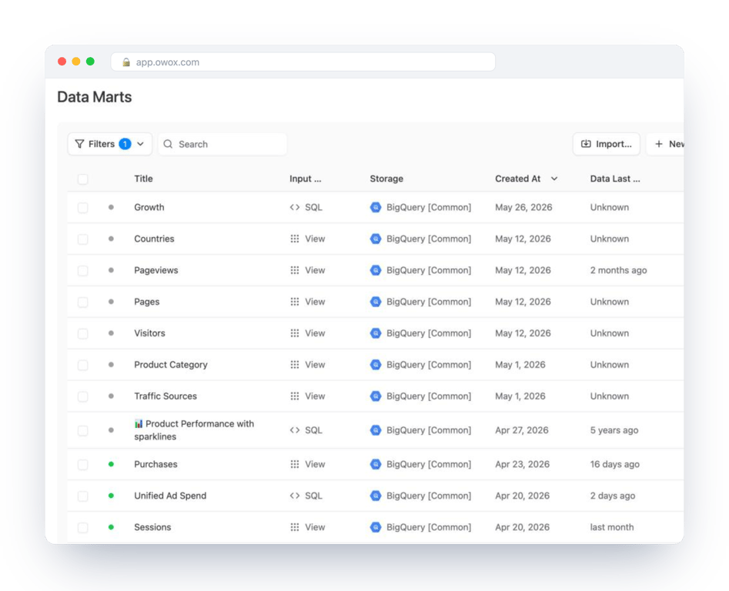Screen dimensions: 729x591
Task: Open the Traffic Sources data mart
Action: (166, 396)
